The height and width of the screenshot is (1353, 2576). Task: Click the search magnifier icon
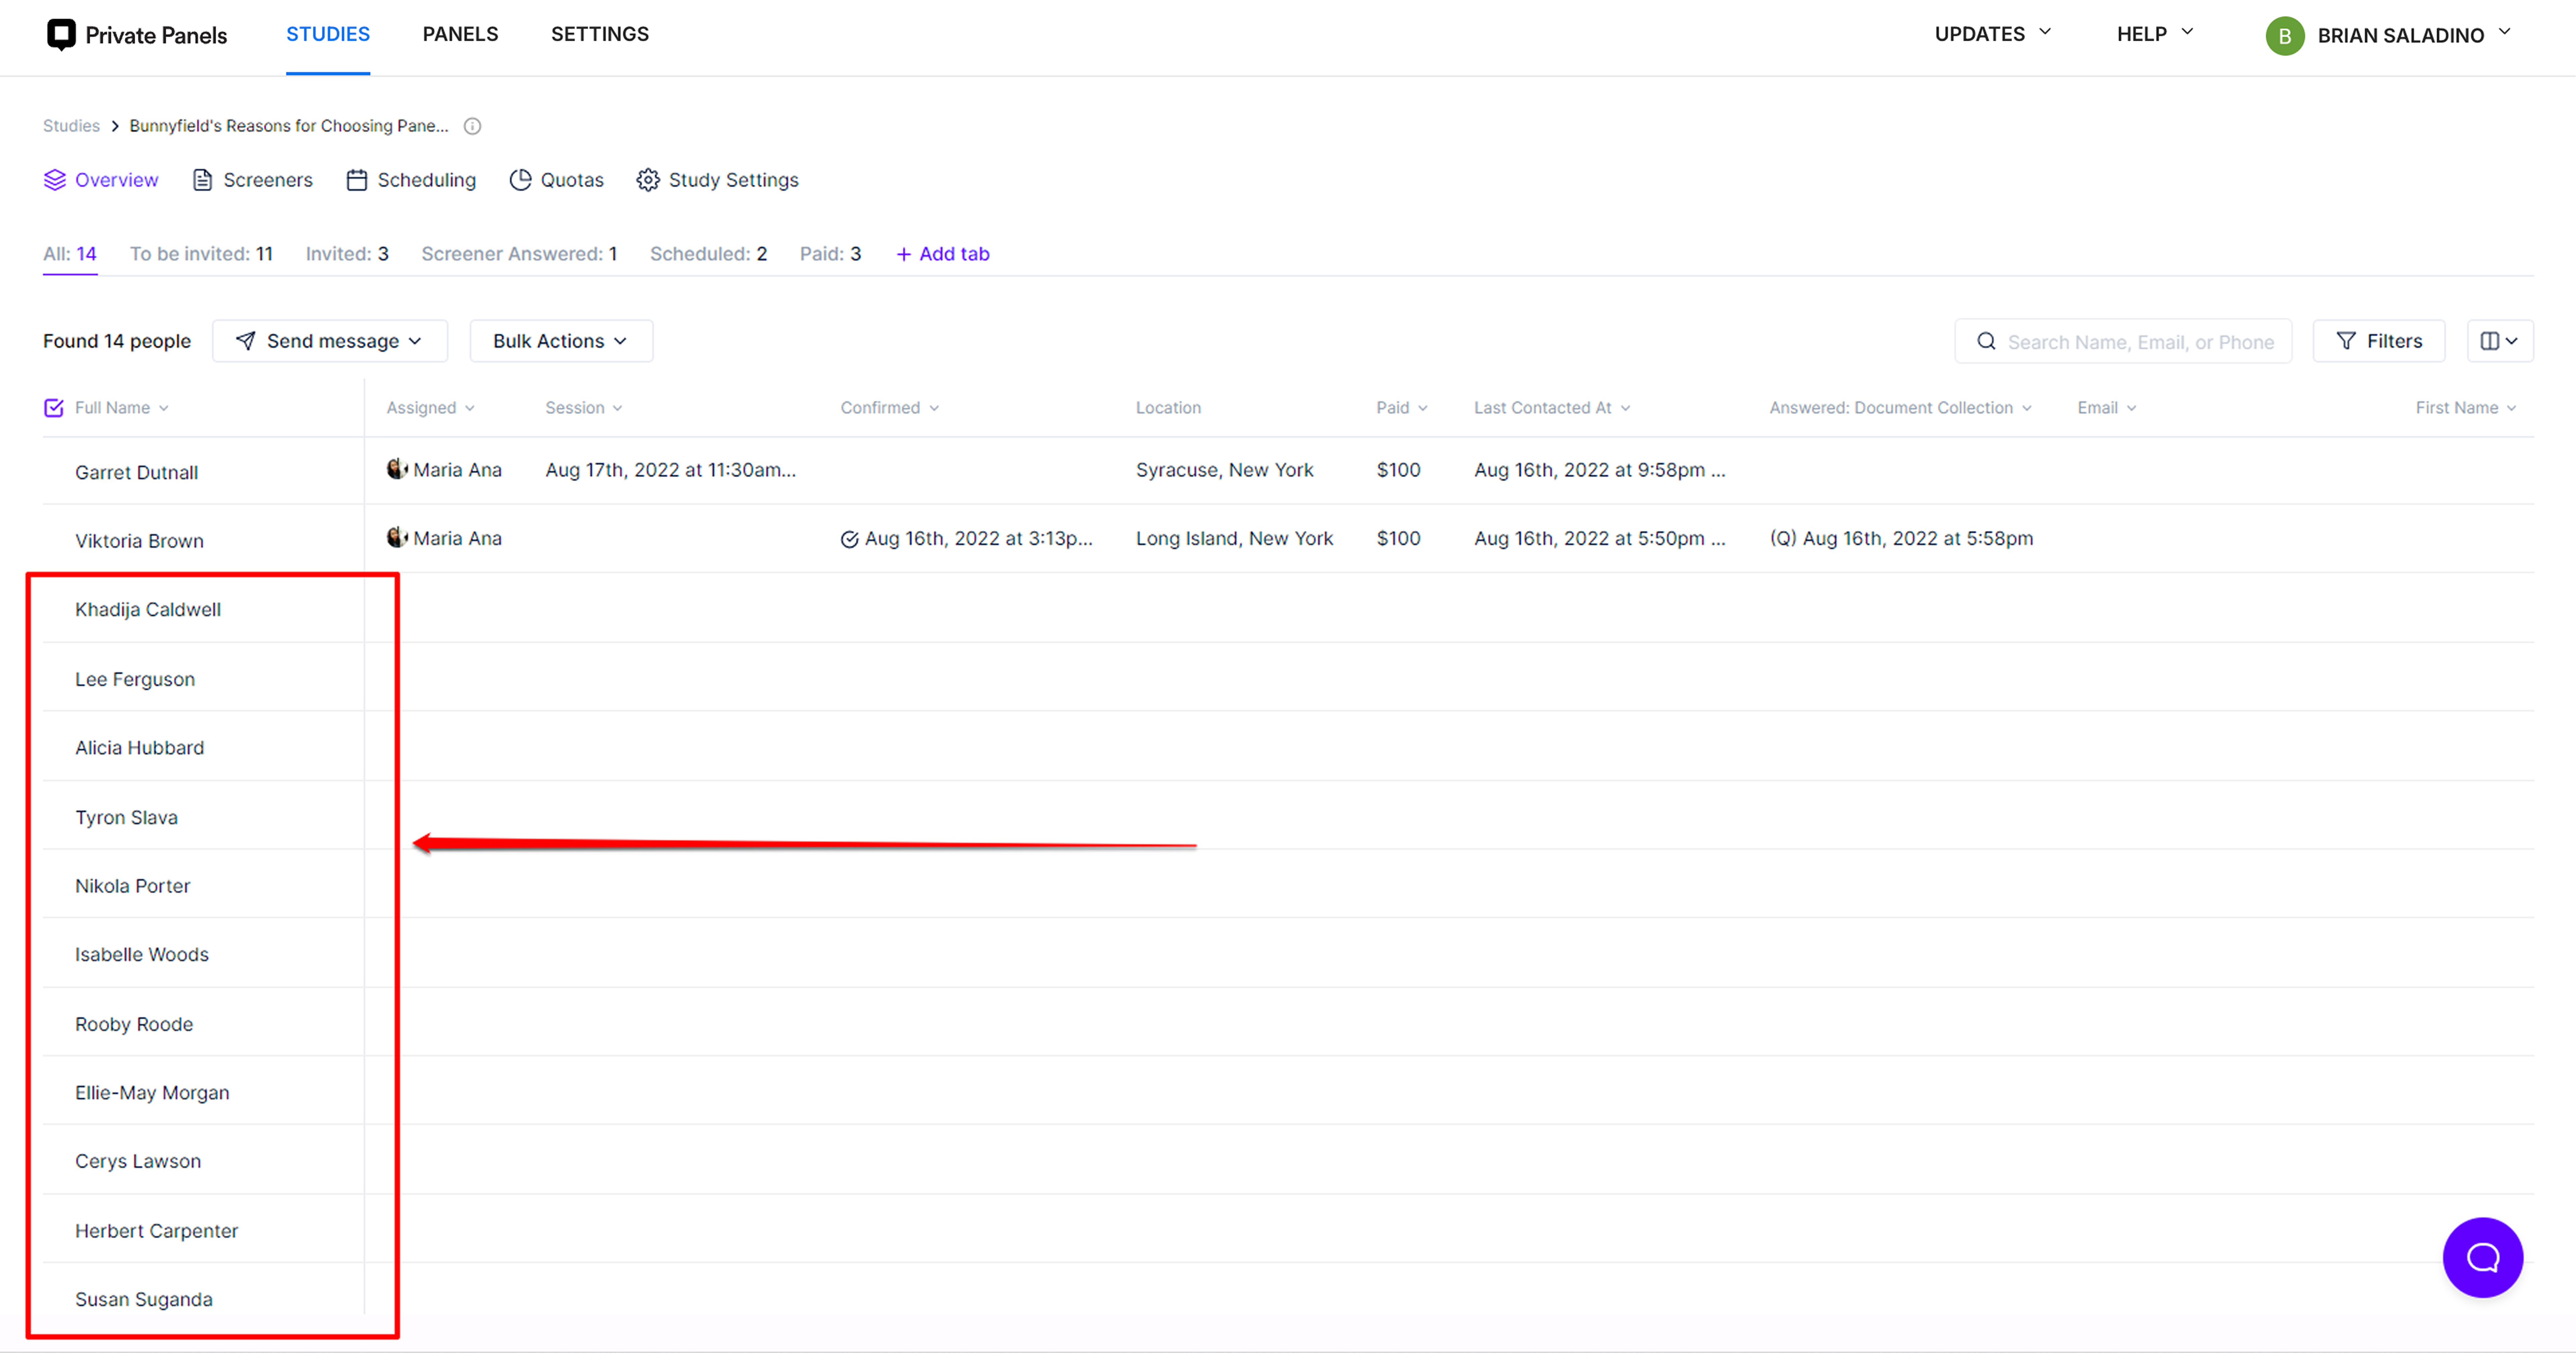(x=1986, y=341)
